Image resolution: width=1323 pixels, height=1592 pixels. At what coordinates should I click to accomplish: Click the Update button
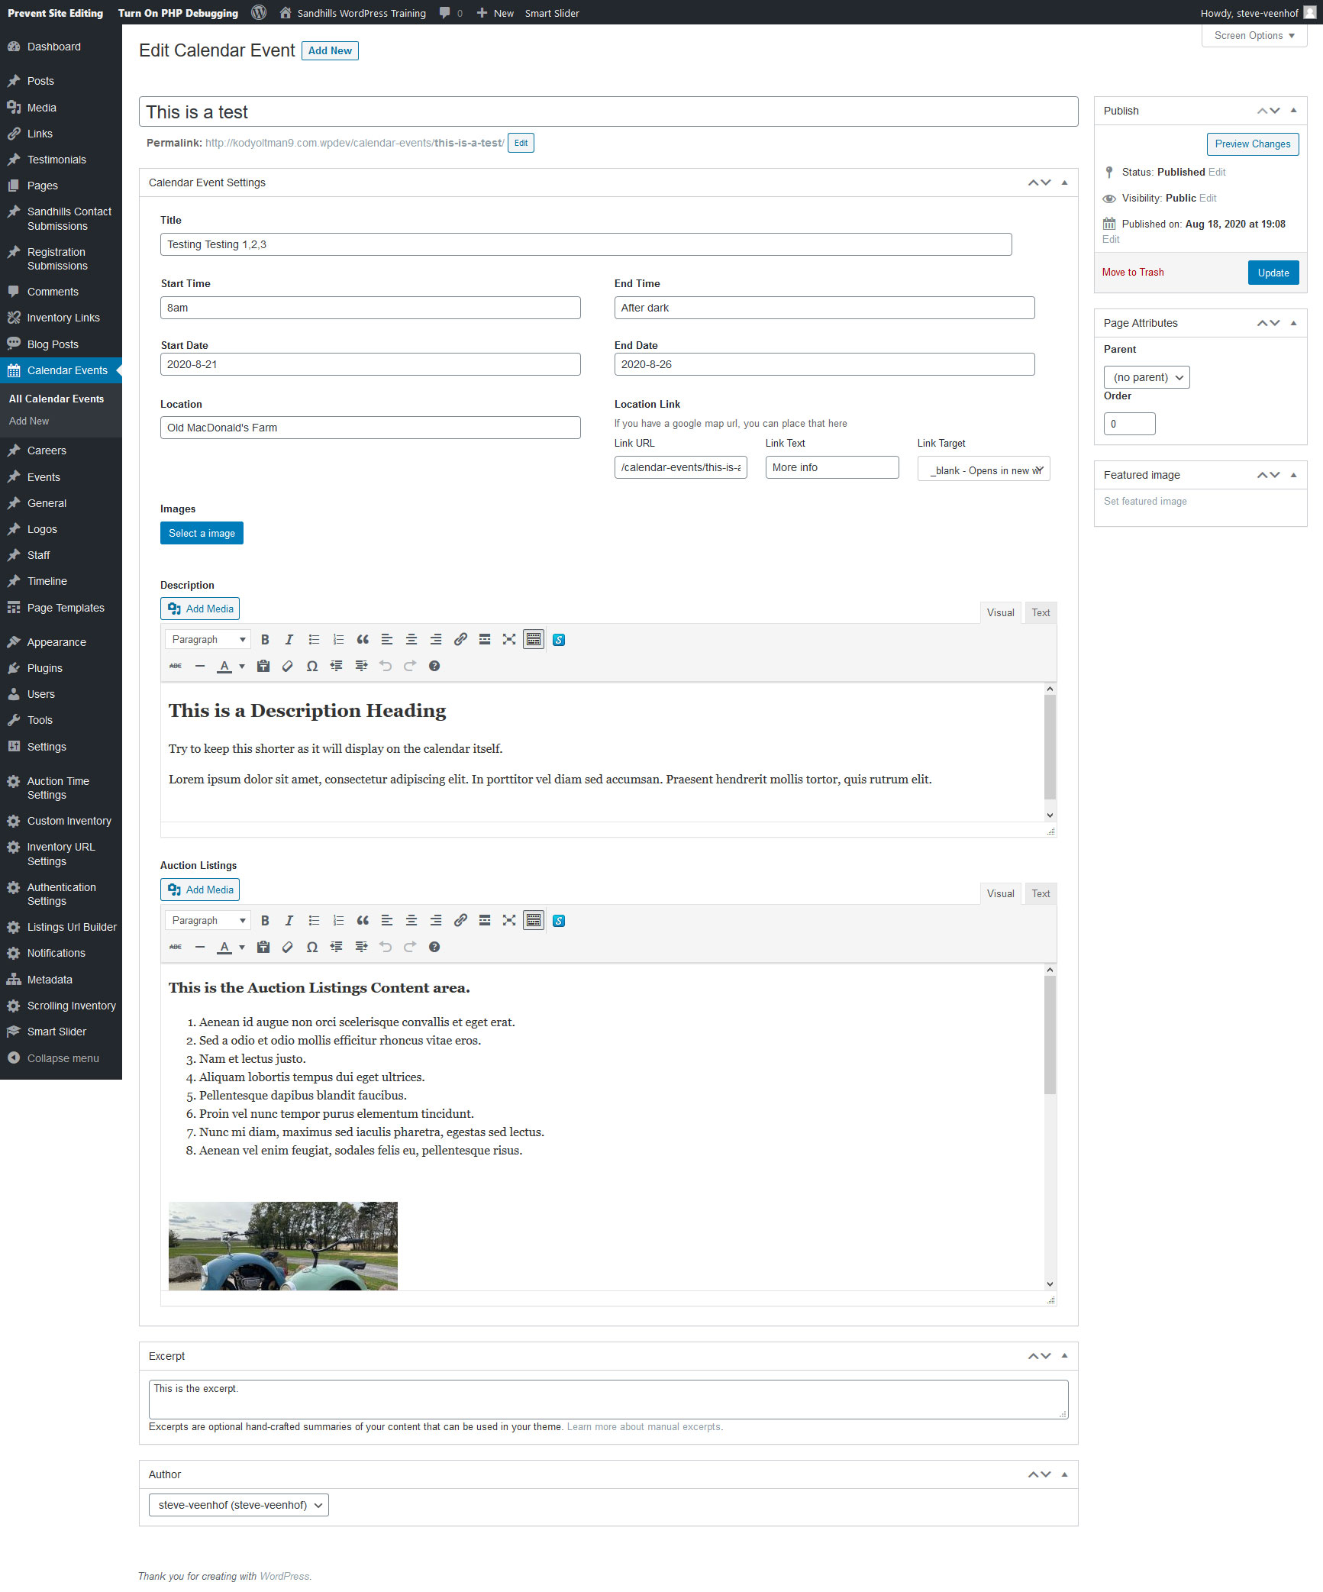(1273, 273)
